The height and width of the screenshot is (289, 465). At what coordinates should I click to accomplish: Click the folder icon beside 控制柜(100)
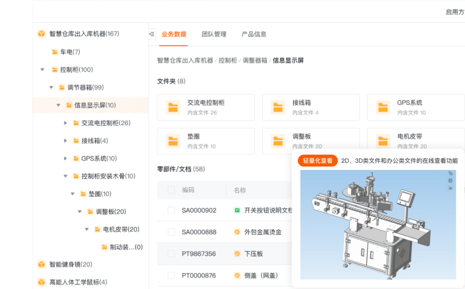pos(54,70)
